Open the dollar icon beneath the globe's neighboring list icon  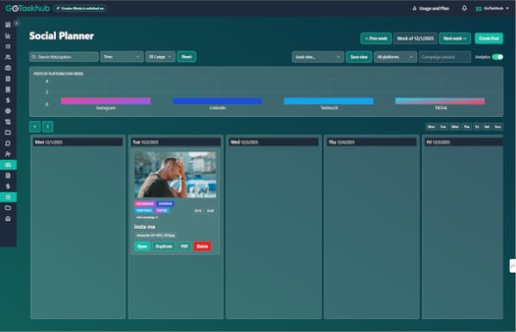(x=8, y=100)
